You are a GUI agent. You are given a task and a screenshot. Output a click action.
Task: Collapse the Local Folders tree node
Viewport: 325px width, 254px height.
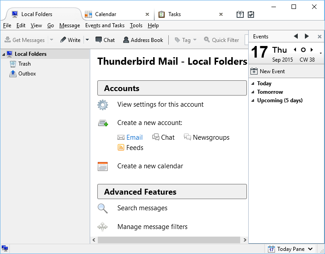pos(4,54)
